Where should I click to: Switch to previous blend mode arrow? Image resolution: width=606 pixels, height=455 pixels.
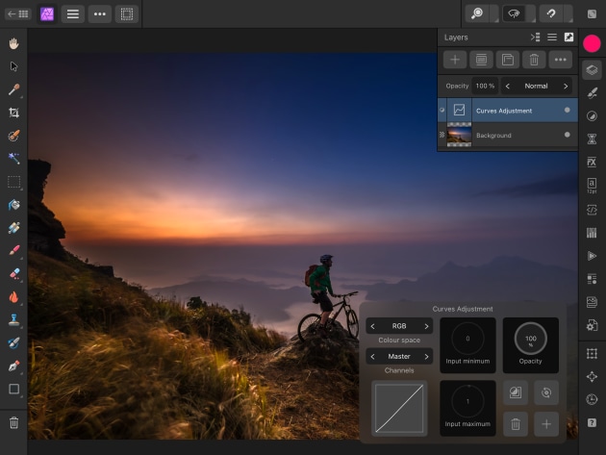(508, 87)
